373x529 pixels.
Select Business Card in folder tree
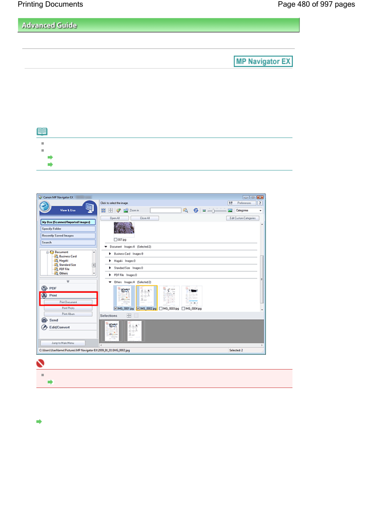click(68, 256)
